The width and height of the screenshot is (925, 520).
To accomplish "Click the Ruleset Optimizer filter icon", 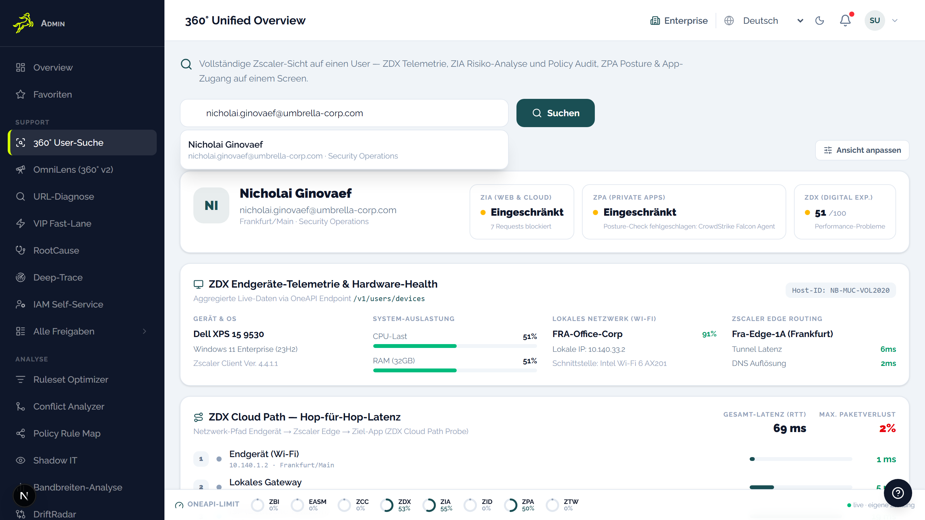I will pyautogui.click(x=21, y=379).
